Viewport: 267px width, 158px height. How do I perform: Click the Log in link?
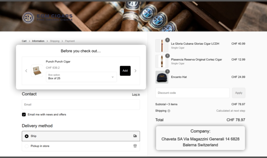click(x=136, y=95)
